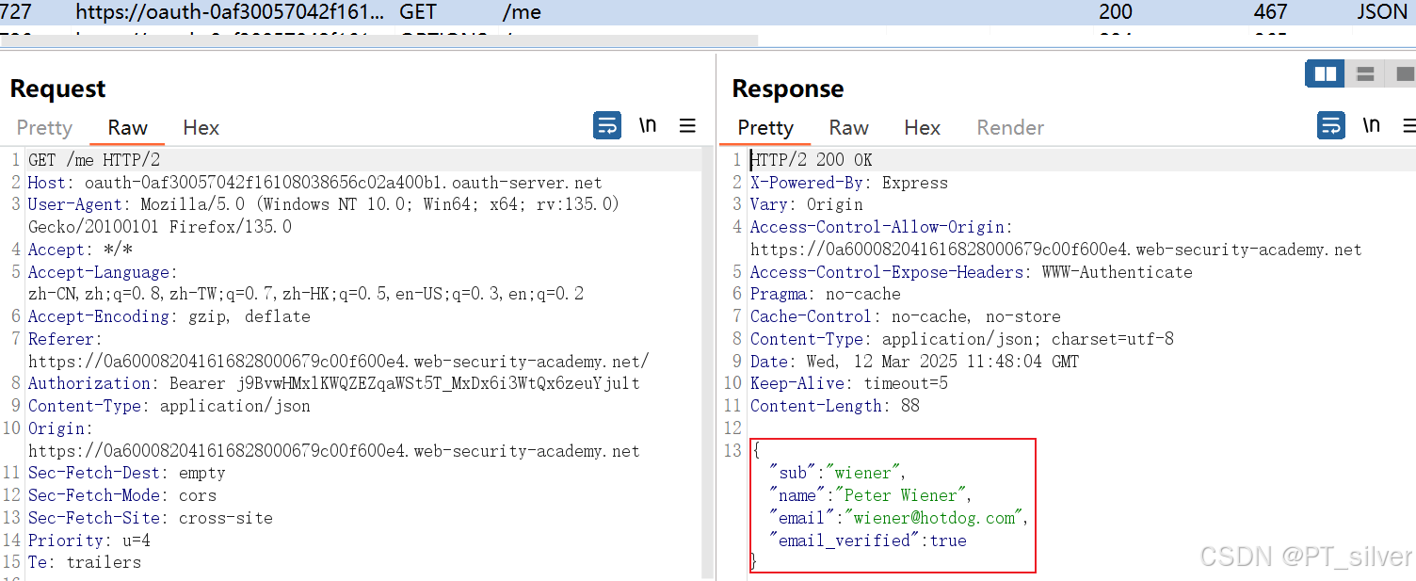Viewport: 1416px width, 581px height.
Task: Switch Request view to the Hex tab
Action: point(201,128)
